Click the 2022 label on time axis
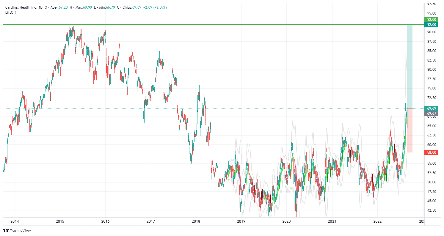This screenshot has height=236, width=444. (x=377, y=221)
